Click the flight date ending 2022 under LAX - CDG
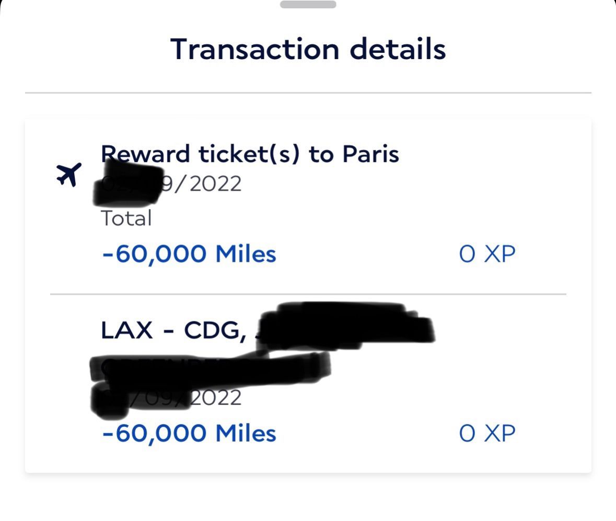 [215, 398]
